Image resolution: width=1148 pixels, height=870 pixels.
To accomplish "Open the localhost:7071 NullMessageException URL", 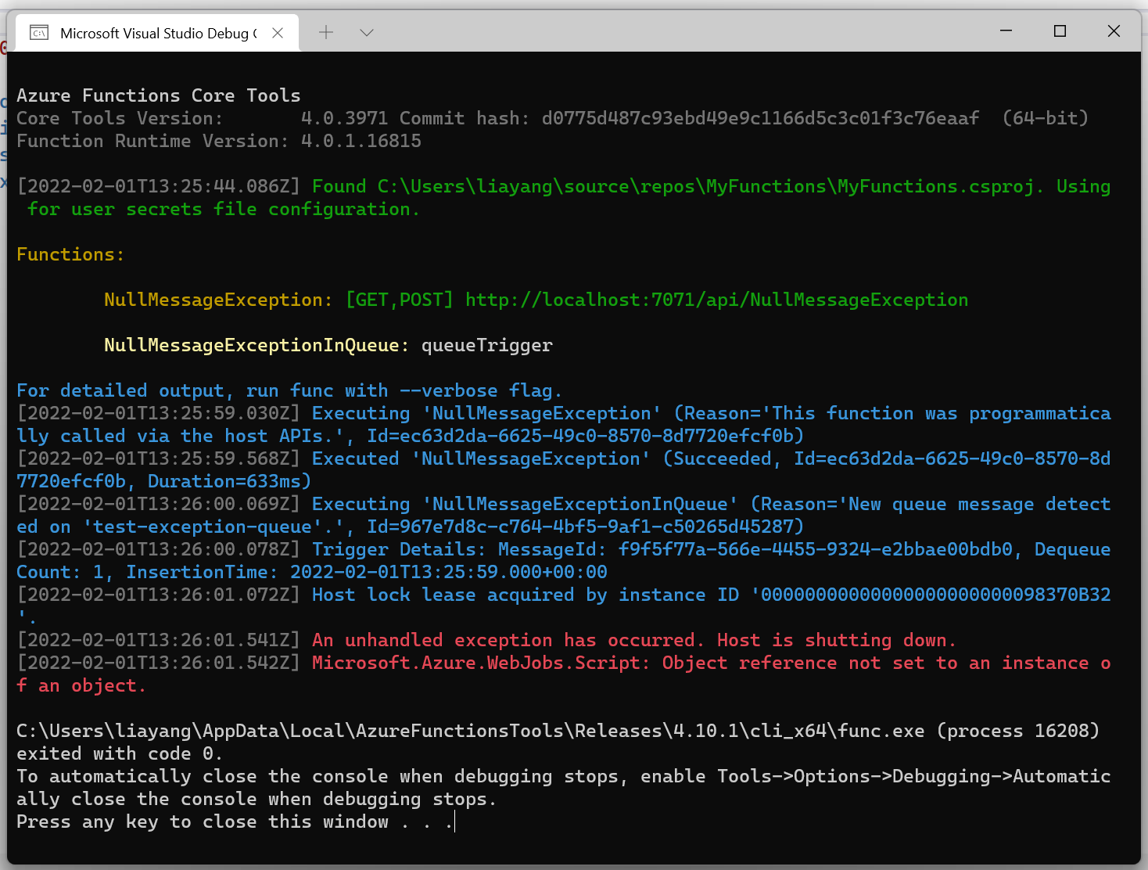I will click(716, 300).
